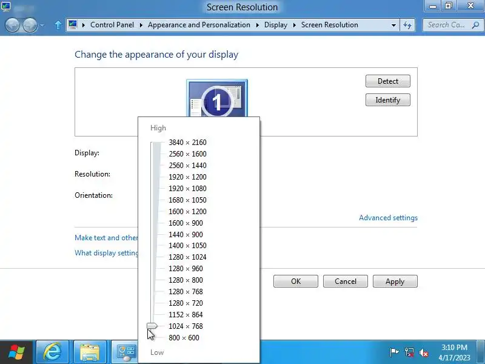Choose the 1280 × 768 resolution

point(186,292)
